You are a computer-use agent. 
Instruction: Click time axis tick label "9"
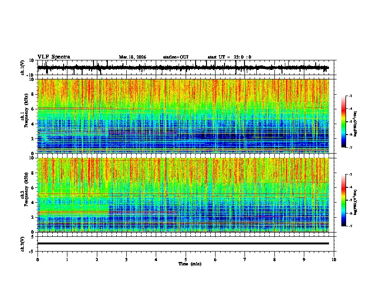tap(304, 260)
